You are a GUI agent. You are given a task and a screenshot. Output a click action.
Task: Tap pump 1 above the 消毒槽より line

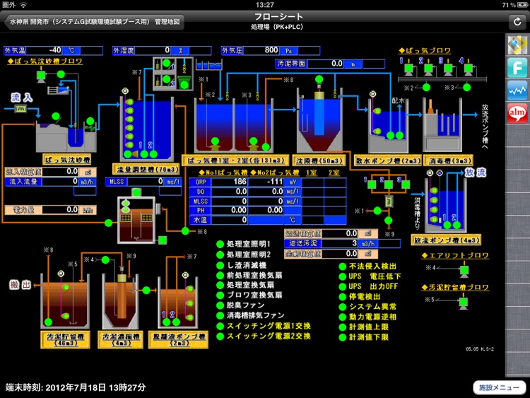pos(372,185)
